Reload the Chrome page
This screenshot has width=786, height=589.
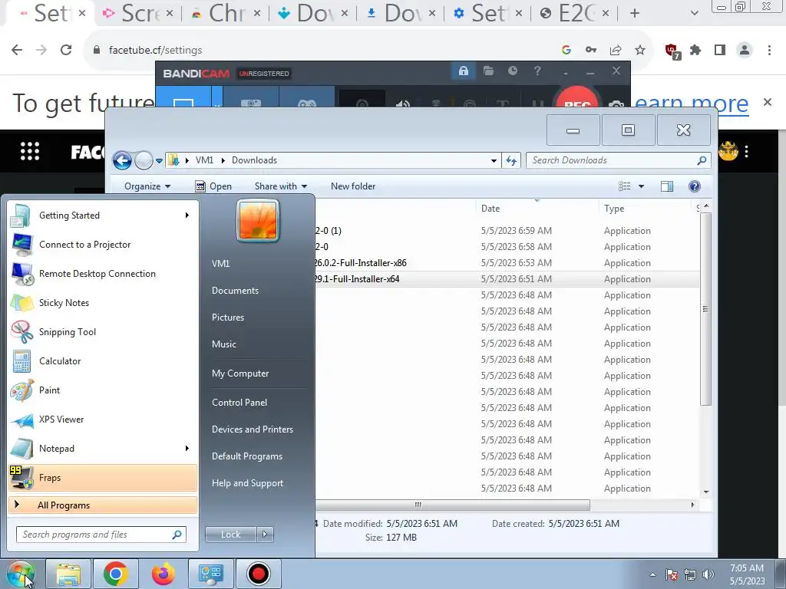click(66, 50)
